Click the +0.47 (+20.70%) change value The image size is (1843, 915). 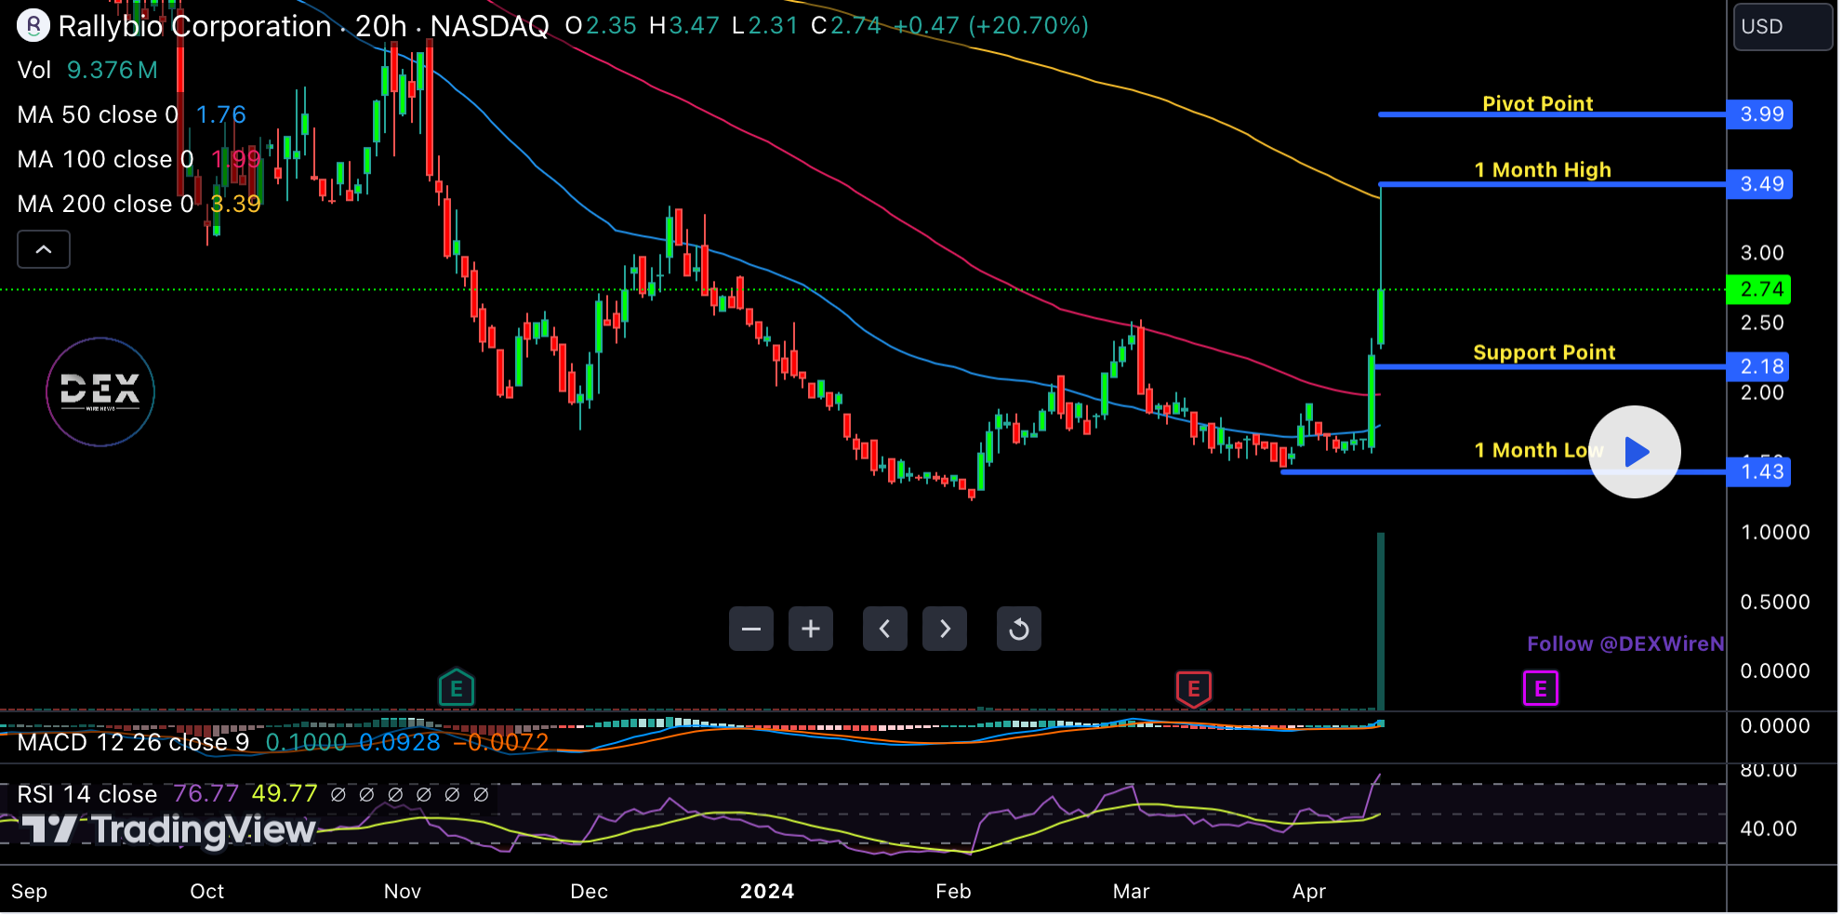pyautogui.click(x=991, y=26)
